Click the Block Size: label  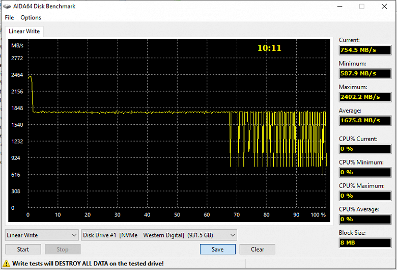[x=352, y=233]
